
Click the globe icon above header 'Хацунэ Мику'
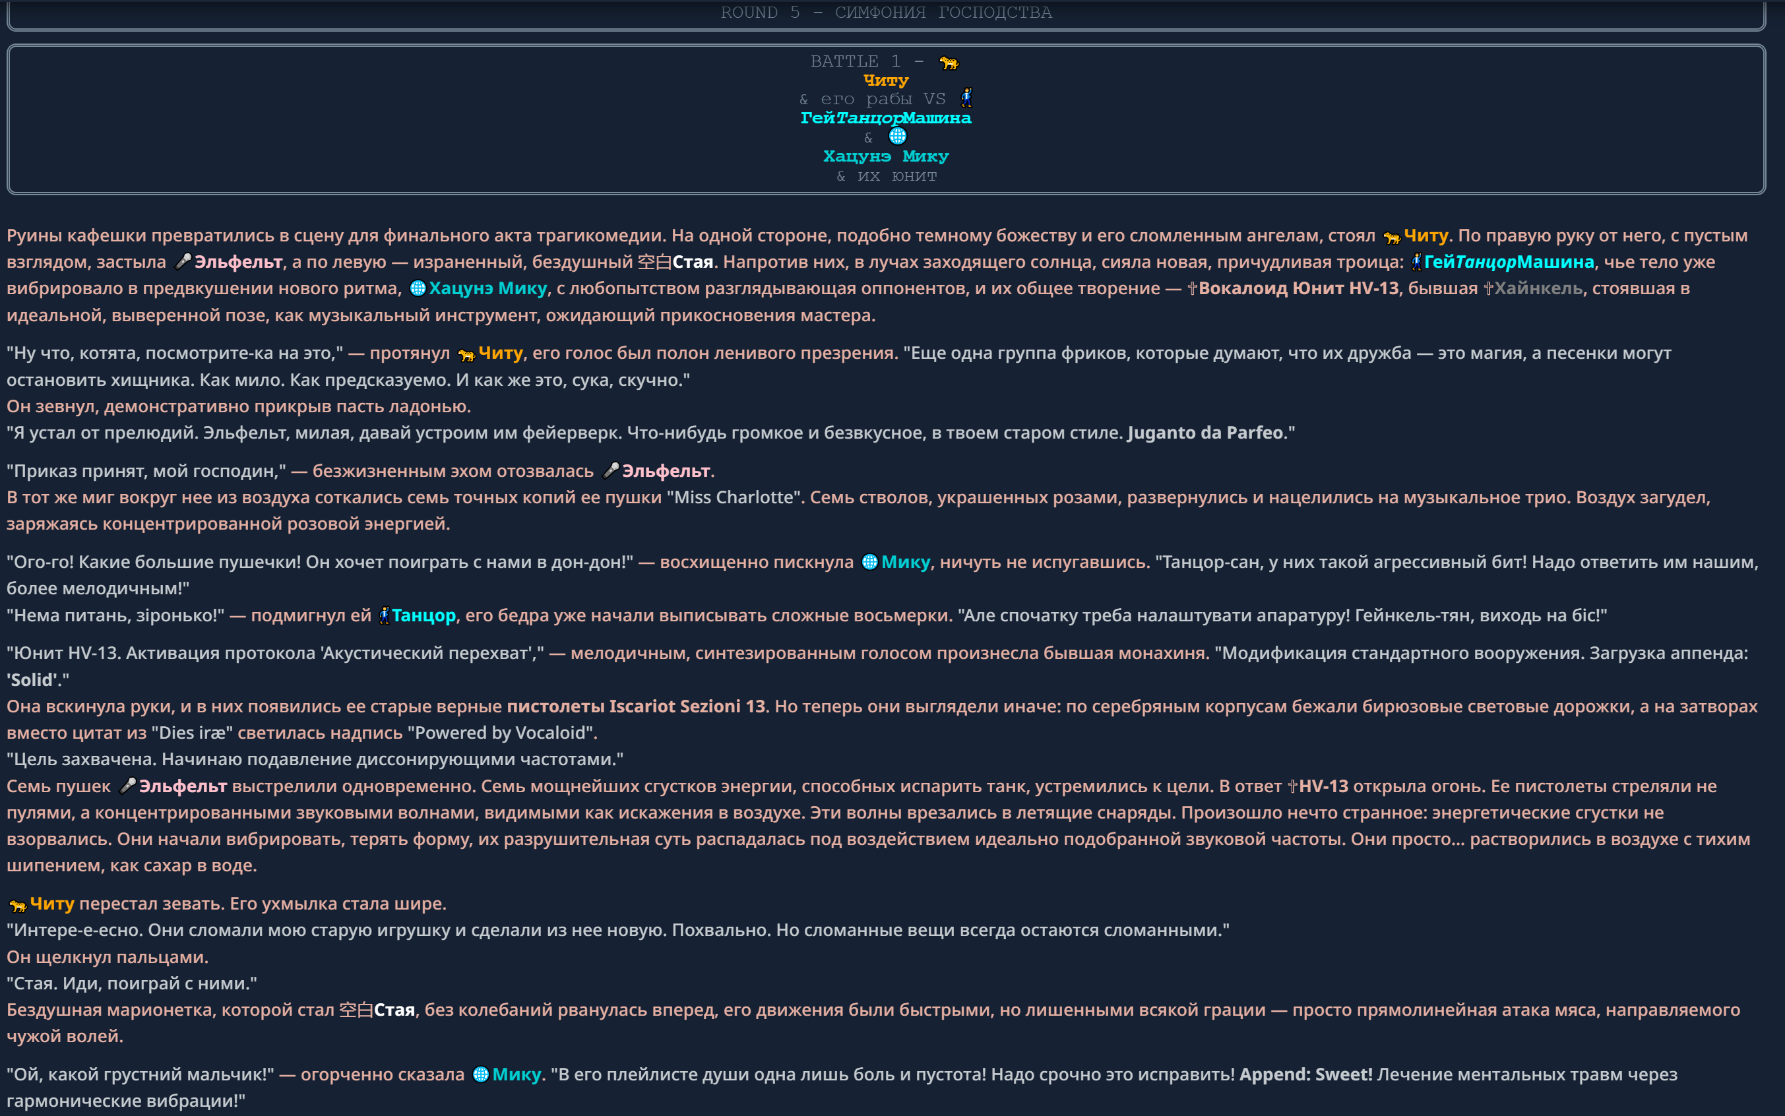tap(898, 137)
